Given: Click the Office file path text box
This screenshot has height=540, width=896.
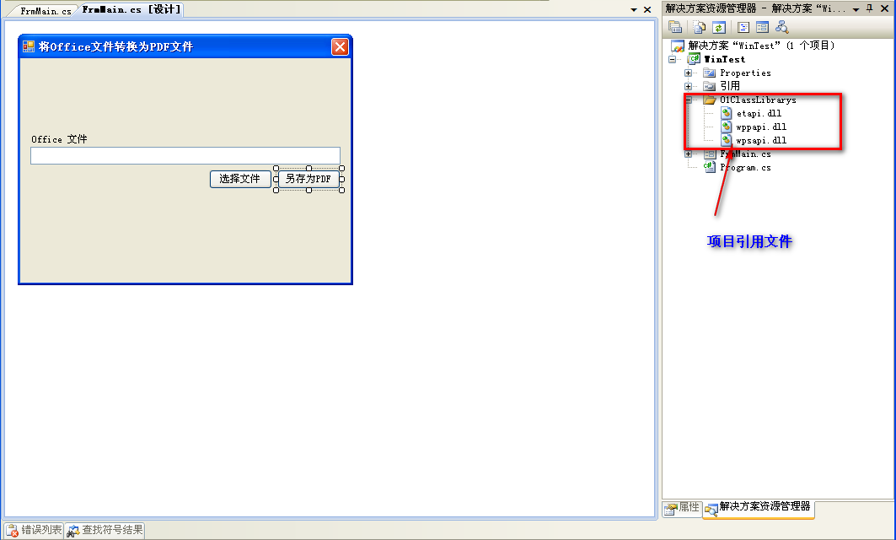Looking at the screenshot, I should 185,155.
